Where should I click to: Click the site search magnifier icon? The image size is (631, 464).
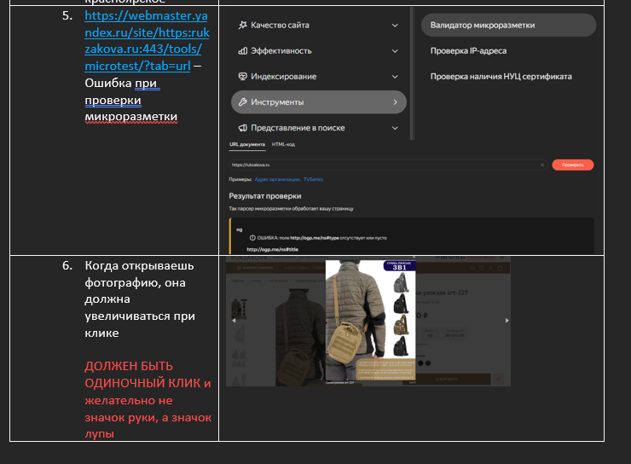pyautogui.click(x=473, y=268)
